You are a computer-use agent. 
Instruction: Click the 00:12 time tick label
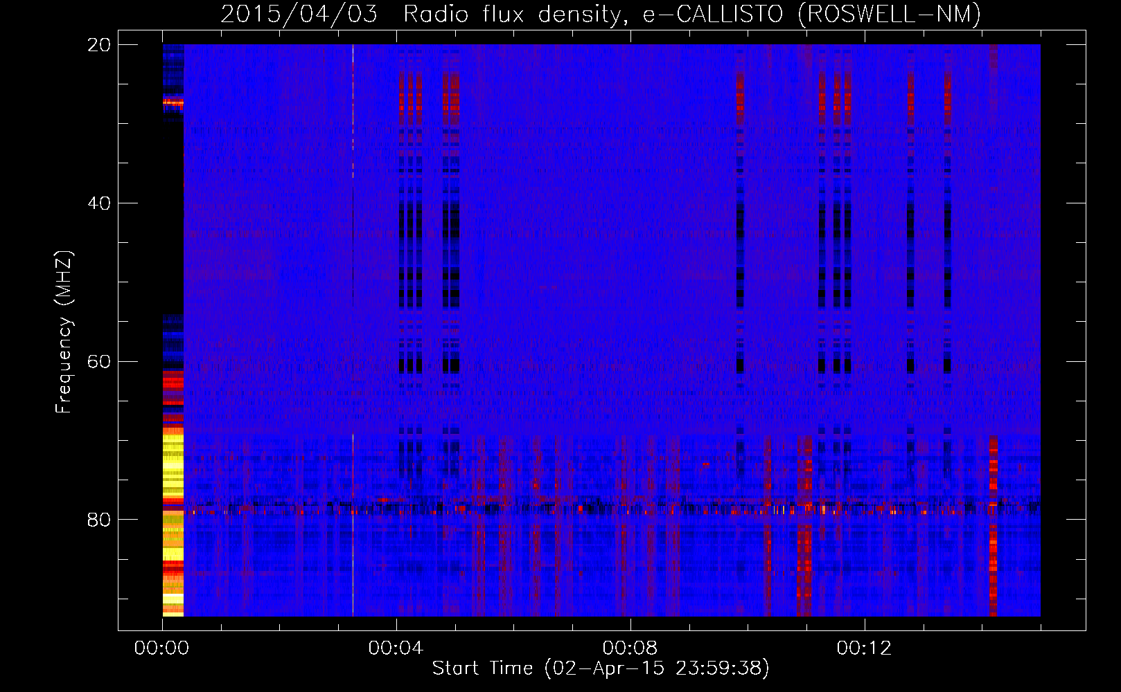[x=864, y=648]
